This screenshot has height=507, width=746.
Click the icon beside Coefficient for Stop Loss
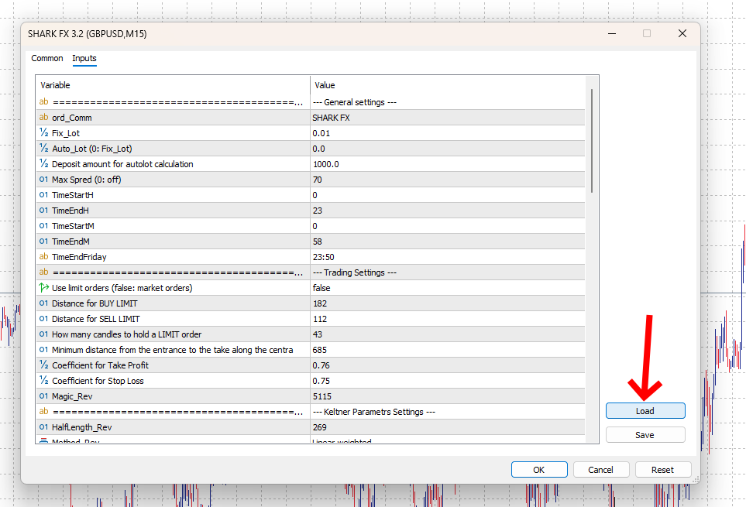click(x=44, y=380)
